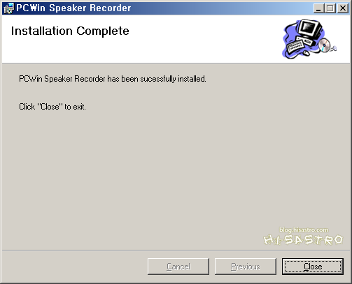This screenshot has height=284, width=352.
Task: Select the Close button to exit setup
Action: 313,267
